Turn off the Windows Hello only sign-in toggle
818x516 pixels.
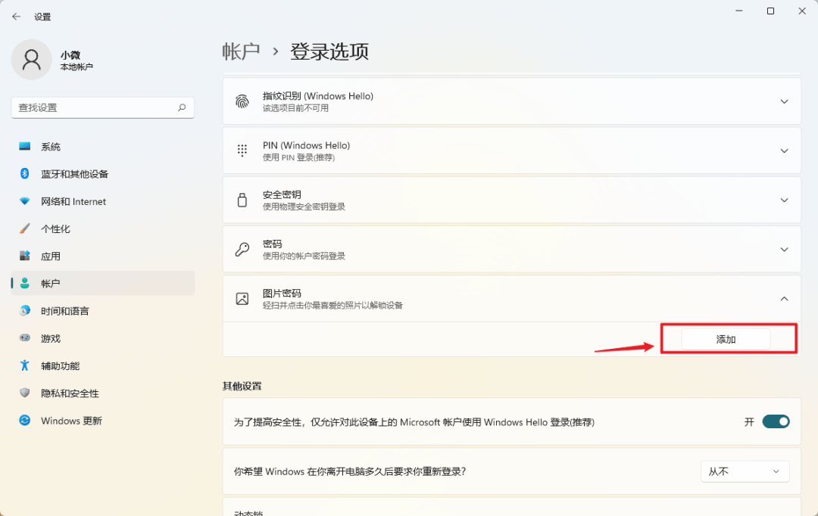(776, 421)
